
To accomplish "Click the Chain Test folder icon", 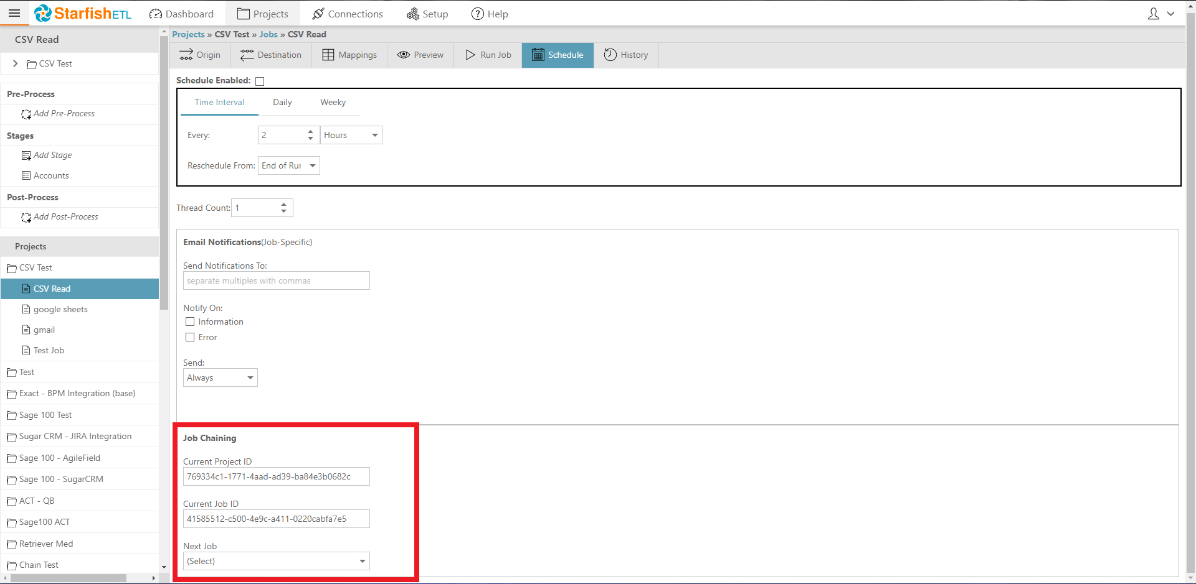I will coord(11,565).
